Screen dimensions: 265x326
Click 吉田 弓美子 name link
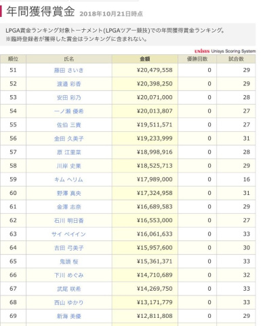tap(68, 248)
